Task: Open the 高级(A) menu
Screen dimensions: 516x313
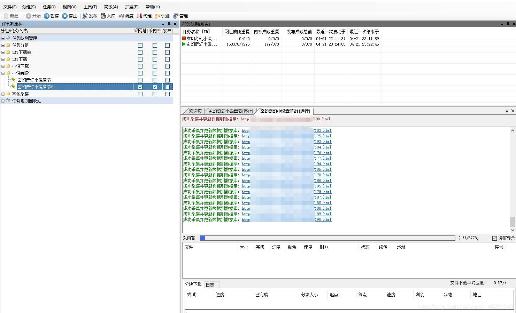Action: [x=111, y=7]
